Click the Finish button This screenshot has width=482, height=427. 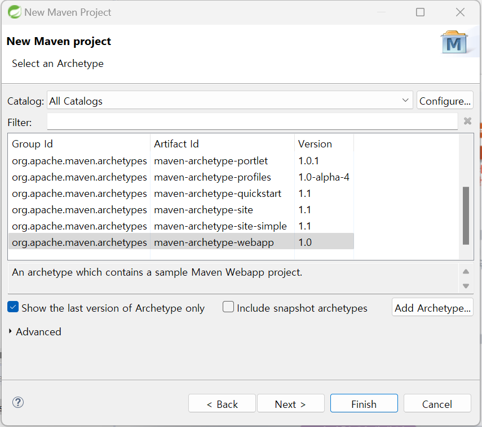(364, 403)
